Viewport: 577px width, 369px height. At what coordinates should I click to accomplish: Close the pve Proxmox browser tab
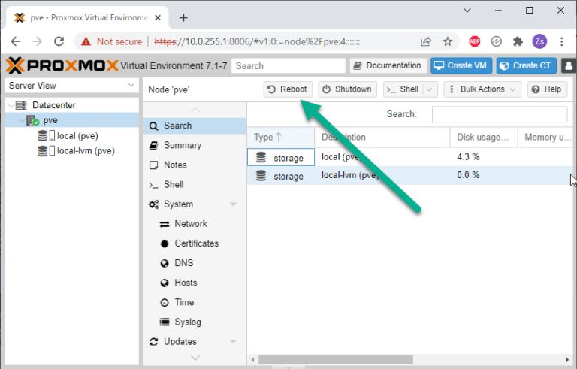click(158, 17)
